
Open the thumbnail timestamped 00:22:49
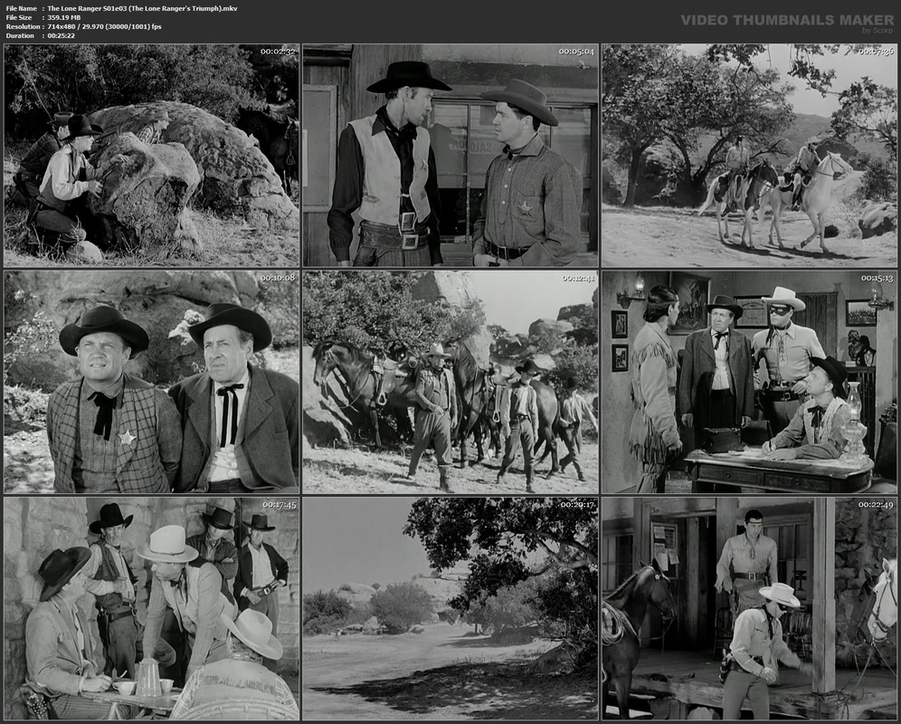[x=749, y=608]
